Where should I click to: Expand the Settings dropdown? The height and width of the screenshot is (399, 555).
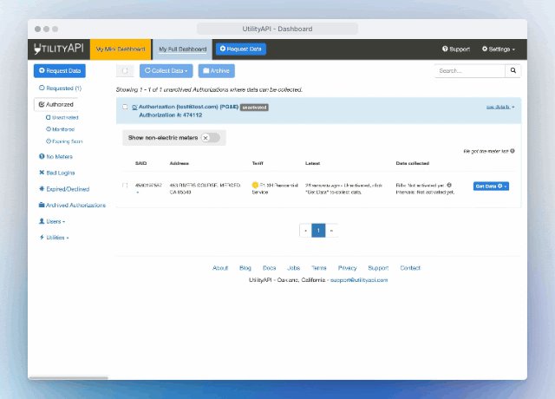coord(499,49)
